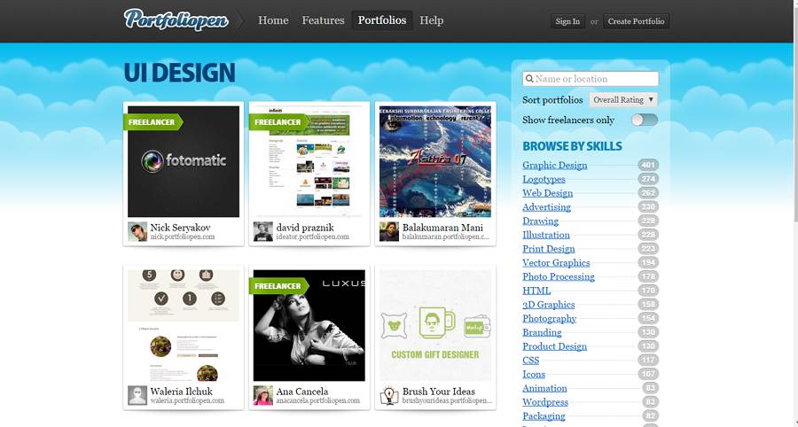This screenshot has height=427, width=798.
Task: Click Nick Seryakov's avatar icon
Action: tap(137, 231)
